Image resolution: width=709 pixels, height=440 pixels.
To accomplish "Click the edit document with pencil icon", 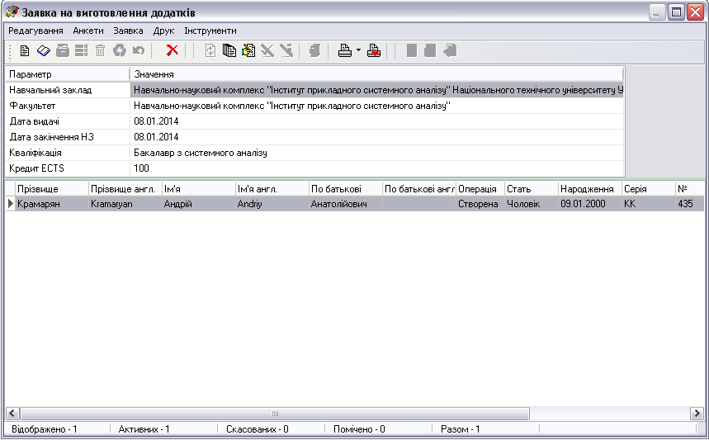I will [248, 50].
